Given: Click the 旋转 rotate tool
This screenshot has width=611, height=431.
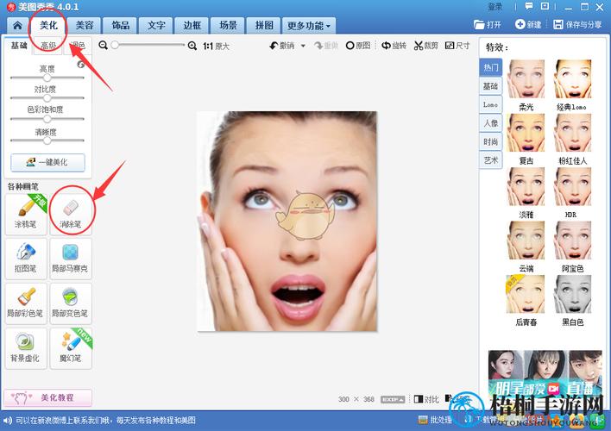Looking at the screenshot, I should pos(394,46).
